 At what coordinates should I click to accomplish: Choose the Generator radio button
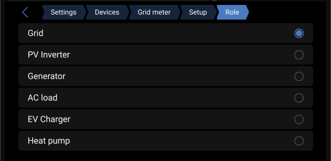pyautogui.click(x=299, y=76)
